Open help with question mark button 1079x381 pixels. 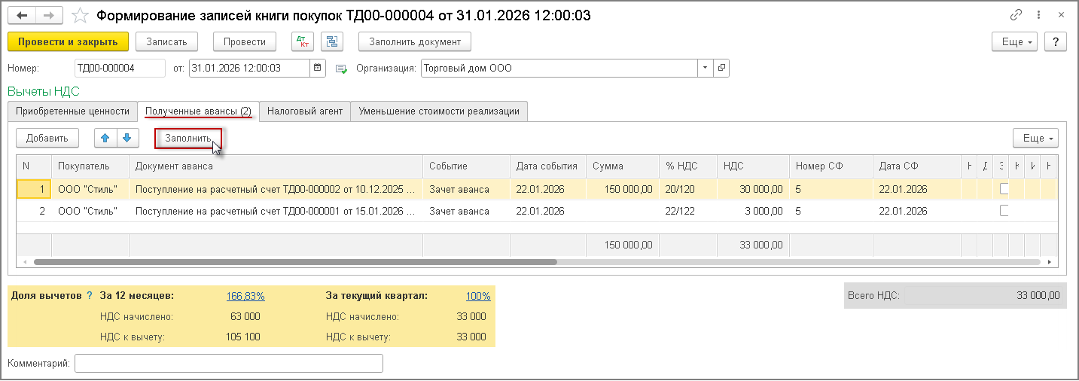tap(1056, 41)
